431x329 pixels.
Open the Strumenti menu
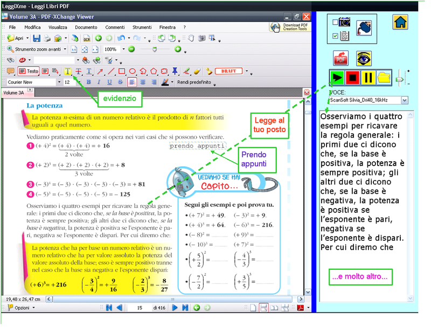pos(142,27)
